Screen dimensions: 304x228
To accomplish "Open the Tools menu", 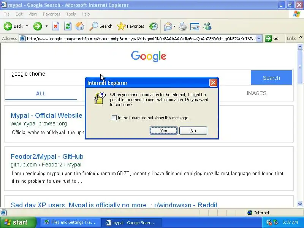I will pyautogui.click(x=71, y=14).
